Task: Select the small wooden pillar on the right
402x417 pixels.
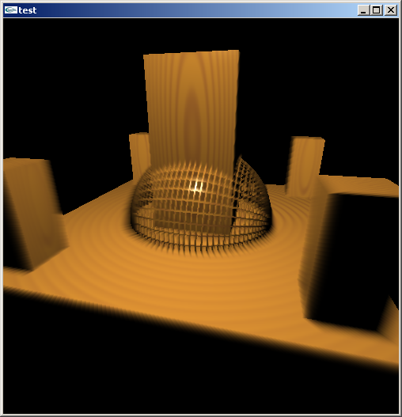Action: point(305,166)
